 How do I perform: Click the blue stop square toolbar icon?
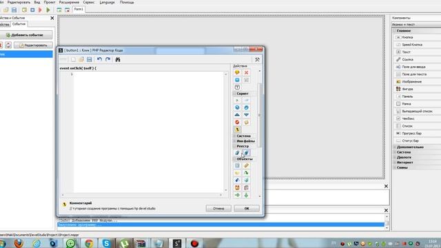pos(32,10)
